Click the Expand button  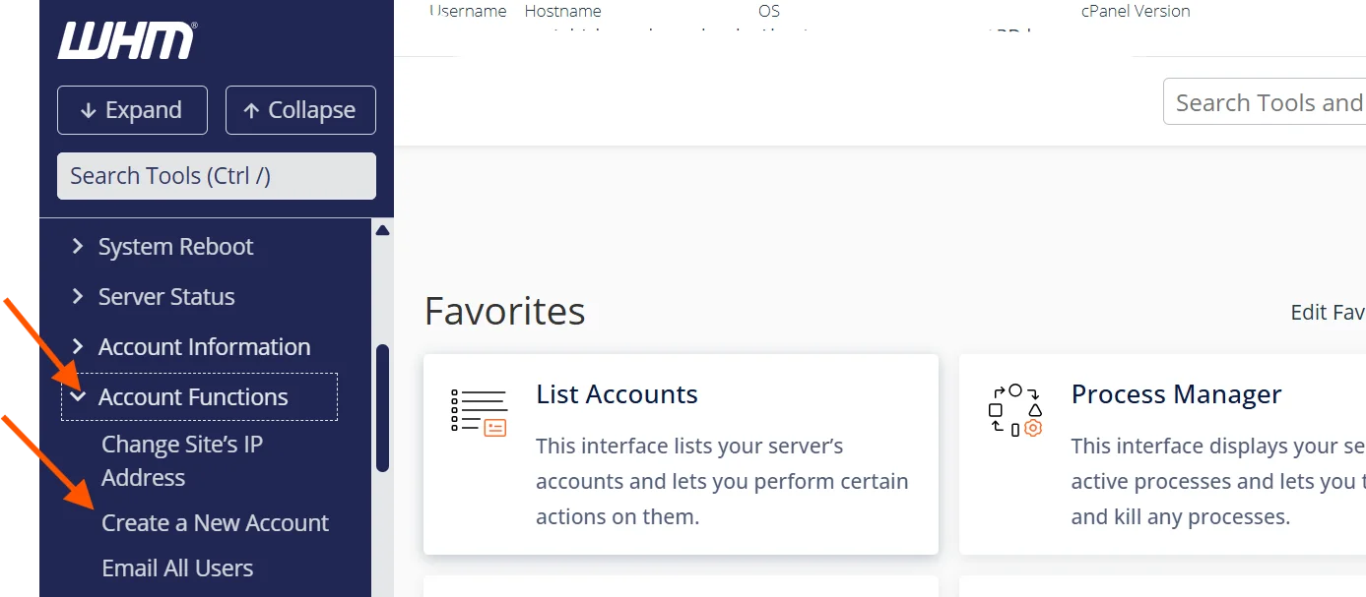point(132,110)
